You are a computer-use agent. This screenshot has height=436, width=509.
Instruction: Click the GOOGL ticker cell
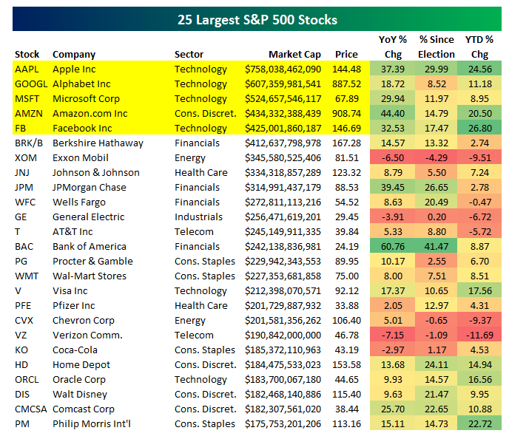tap(31, 84)
